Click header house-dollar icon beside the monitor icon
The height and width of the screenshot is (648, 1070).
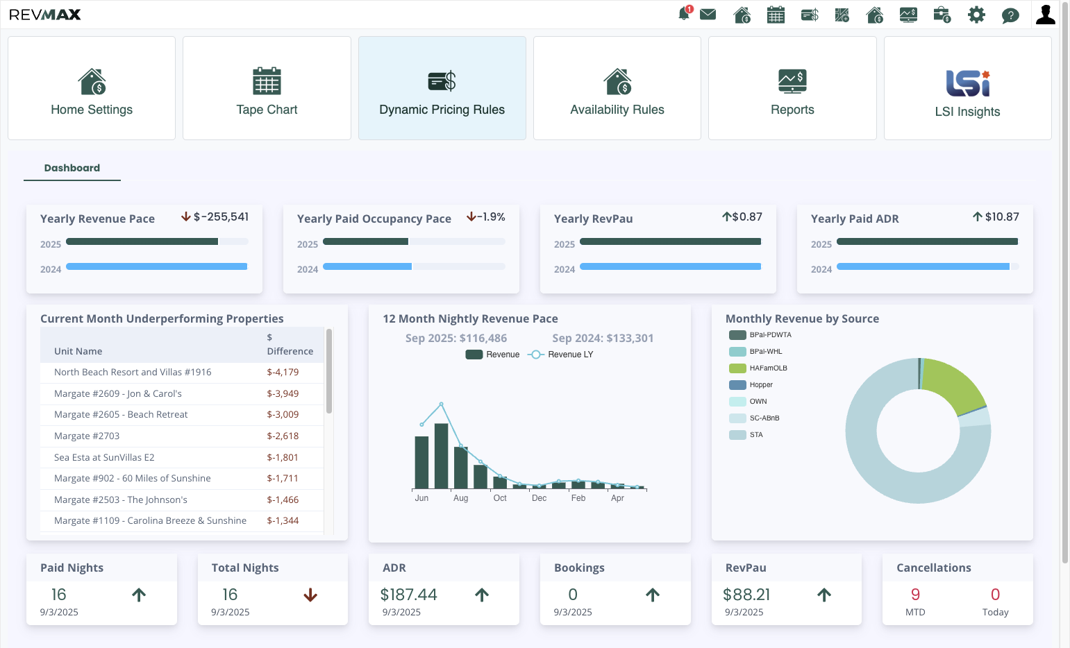click(875, 15)
